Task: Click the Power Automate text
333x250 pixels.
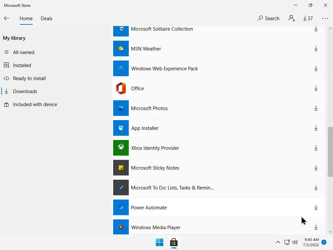Action: (149, 207)
